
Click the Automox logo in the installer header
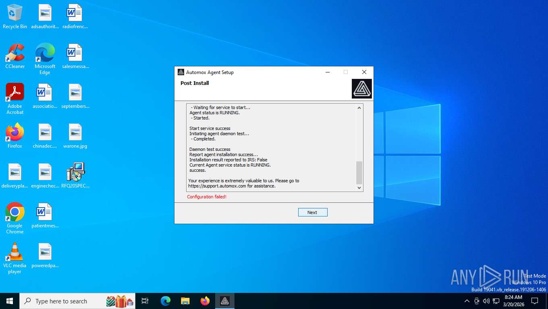point(362,89)
